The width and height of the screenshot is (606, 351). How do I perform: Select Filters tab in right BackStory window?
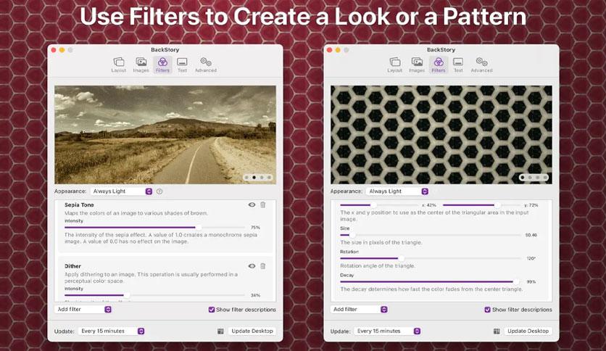coord(439,65)
